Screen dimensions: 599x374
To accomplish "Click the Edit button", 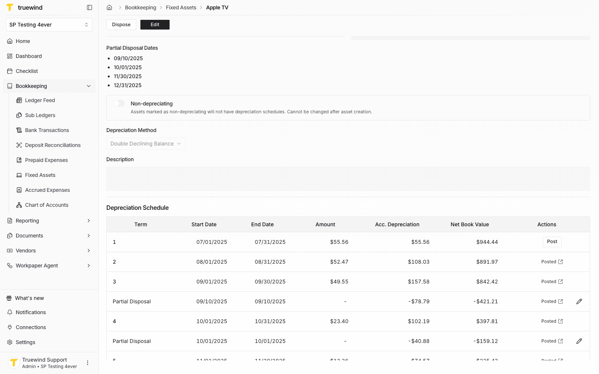I will coord(155,25).
